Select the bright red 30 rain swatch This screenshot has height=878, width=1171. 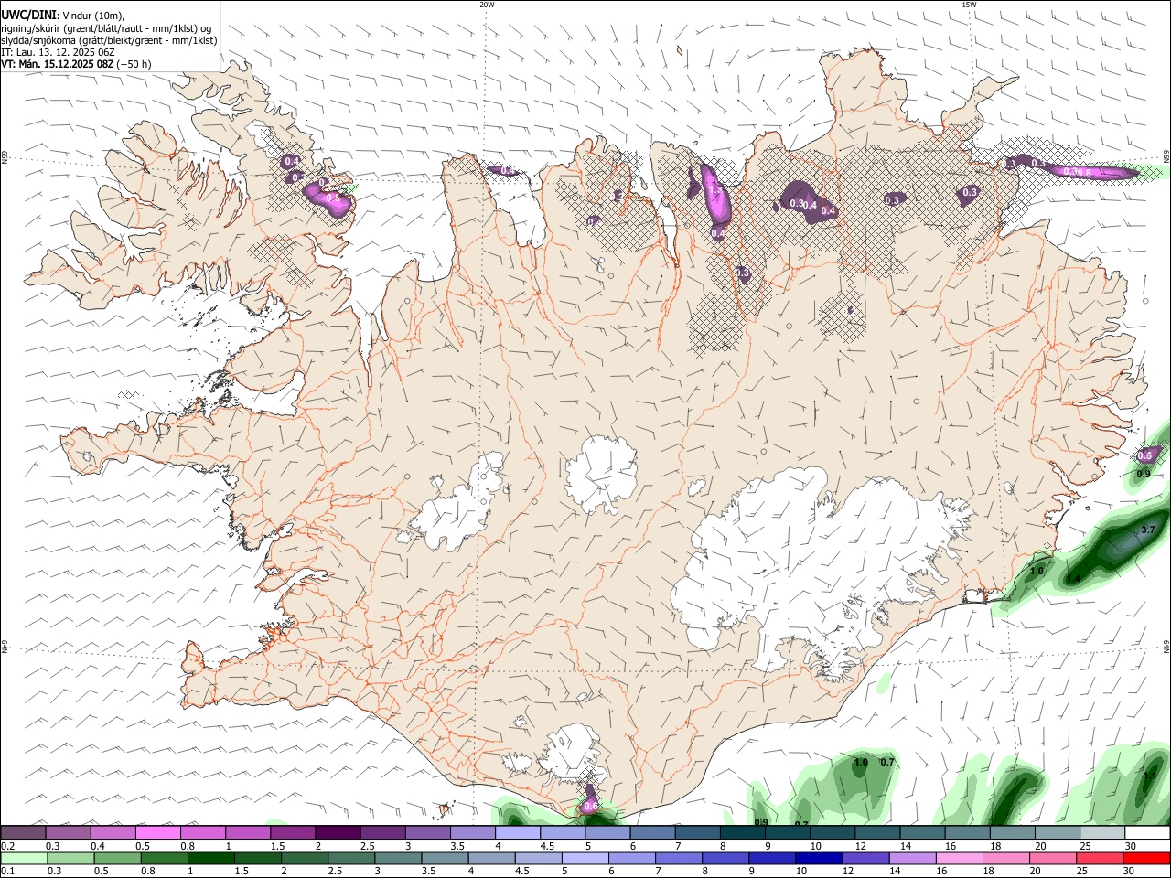(x=1146, y=858)
